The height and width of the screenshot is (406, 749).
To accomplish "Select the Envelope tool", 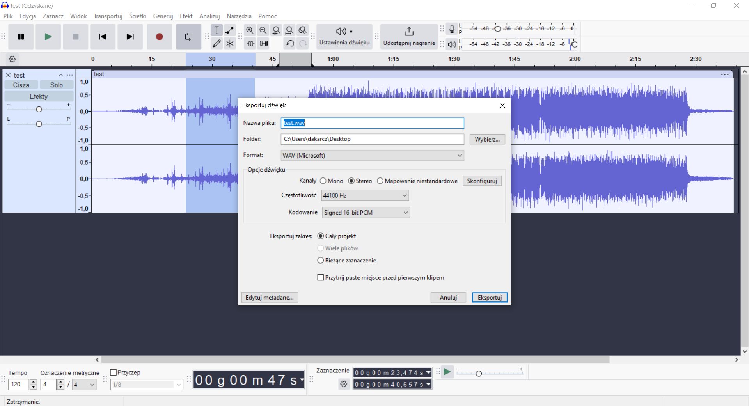I will coord(230,30).
